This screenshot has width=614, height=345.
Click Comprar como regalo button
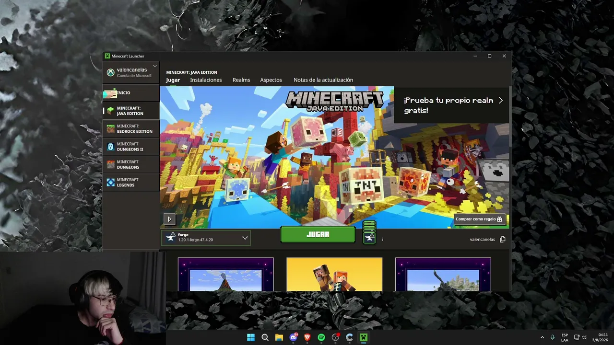click(479, 219)
